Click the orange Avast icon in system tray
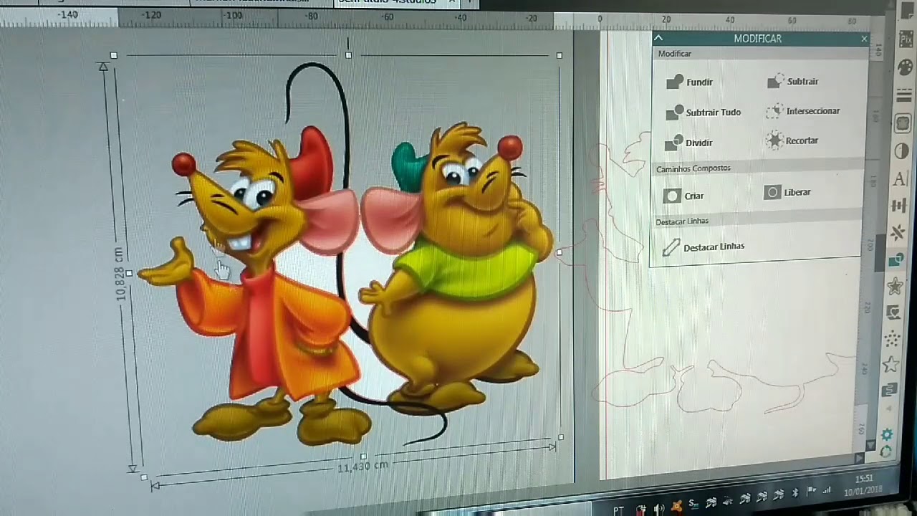Screen dimensions: 917x516 pos(676,507)
